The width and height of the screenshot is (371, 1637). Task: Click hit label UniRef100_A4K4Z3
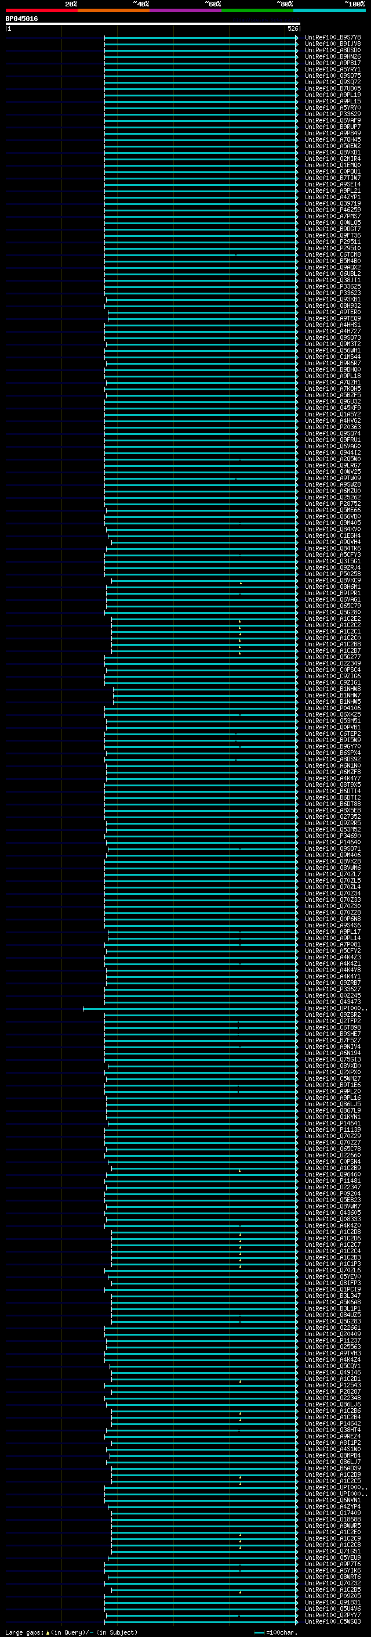[x=332, y=957]
